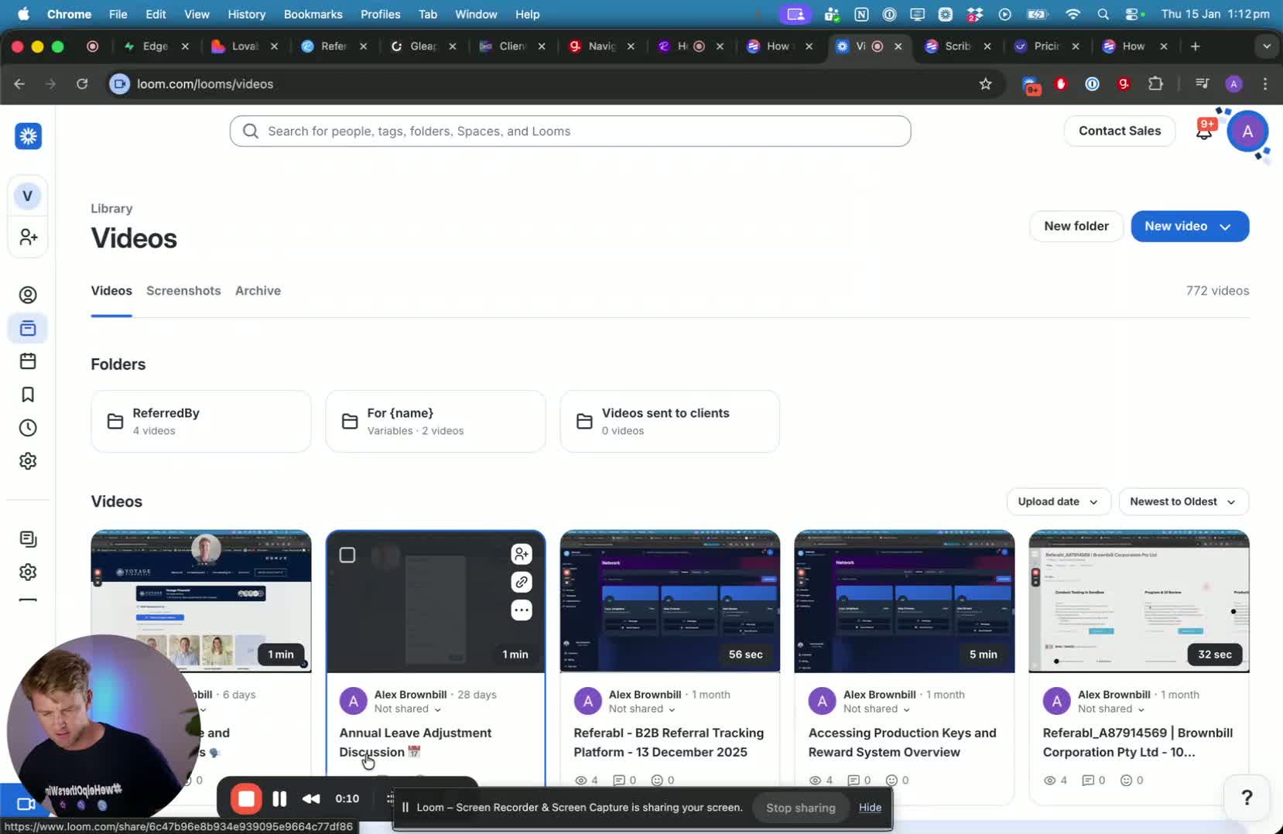Expand Not shared on Referabl B2B video

642,709
